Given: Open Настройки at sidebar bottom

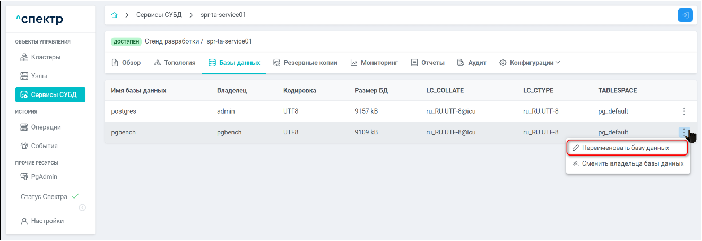Looking at the screenshot, I should 47,221.
